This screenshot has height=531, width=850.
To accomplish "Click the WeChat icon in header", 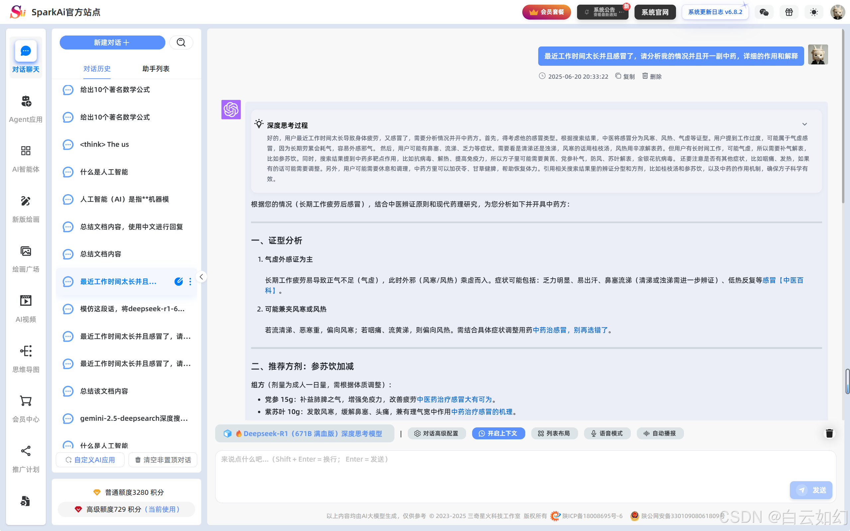I will 764,12.
